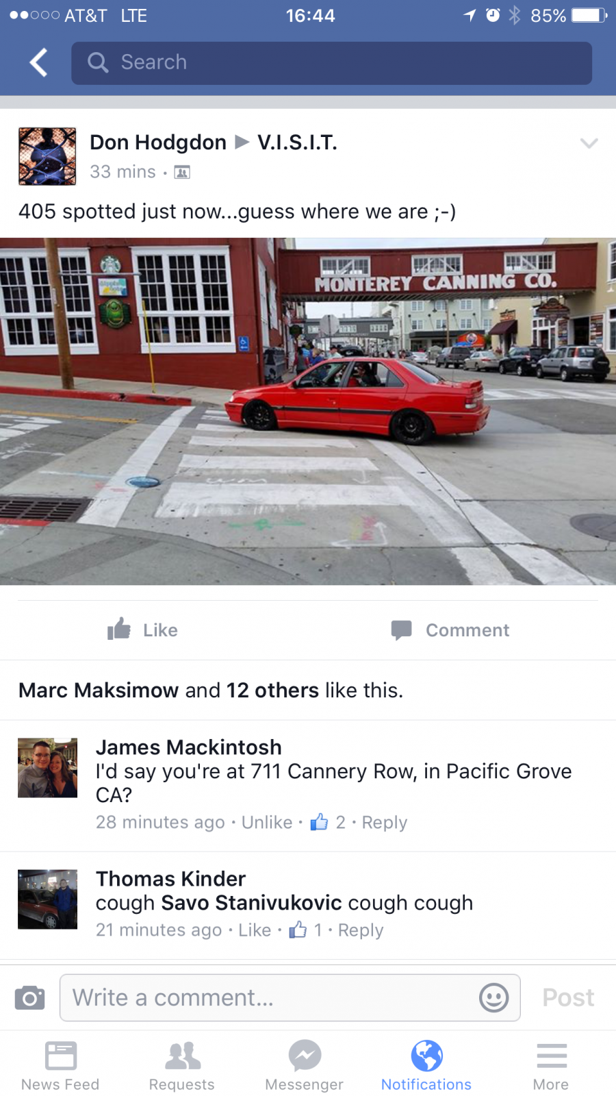
Task: Tap the back arrow icon
Action: click(x=39, y=62)
